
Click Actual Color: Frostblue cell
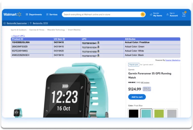click(x=137, y=42)
